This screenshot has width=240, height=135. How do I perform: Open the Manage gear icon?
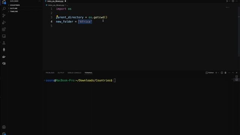4,133
